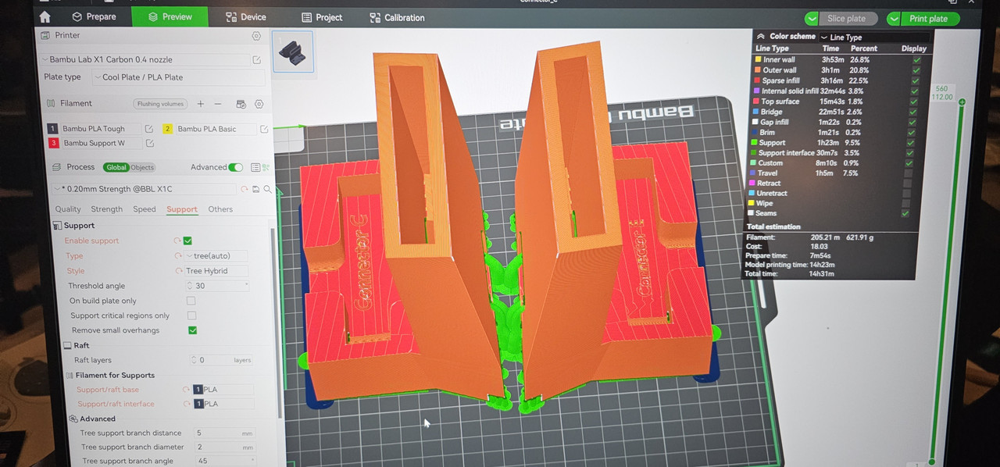Edit the Bambu PLA Basic filament preset
The width and height of the screenshot is (1000, 467).
[x=264, y=129]
